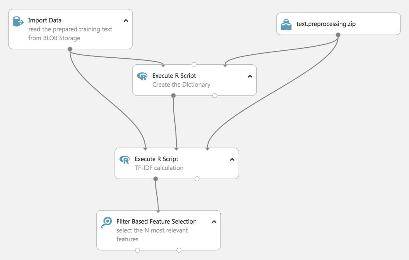This screenshot has width=409, height=260.
Task: Collapse the Create the Dictionary module comment
Action: coord(250,76)
